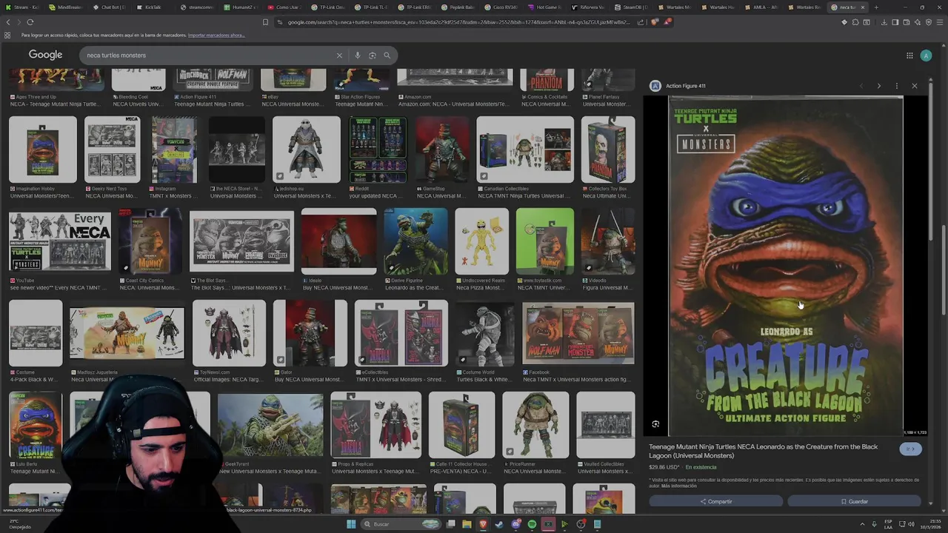Go to previous image in preview panel

click(861, 86)
